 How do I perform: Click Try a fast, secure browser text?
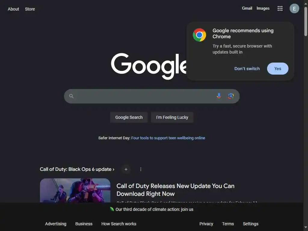click(x=242, y=49)
